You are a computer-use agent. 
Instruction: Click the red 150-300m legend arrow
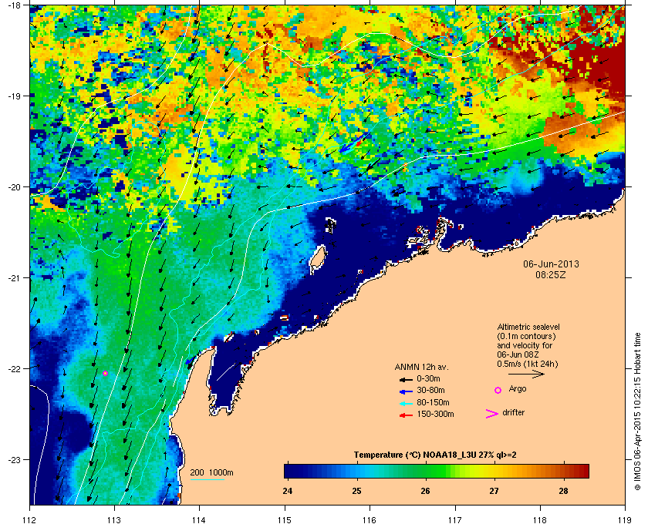pos(406,415)
